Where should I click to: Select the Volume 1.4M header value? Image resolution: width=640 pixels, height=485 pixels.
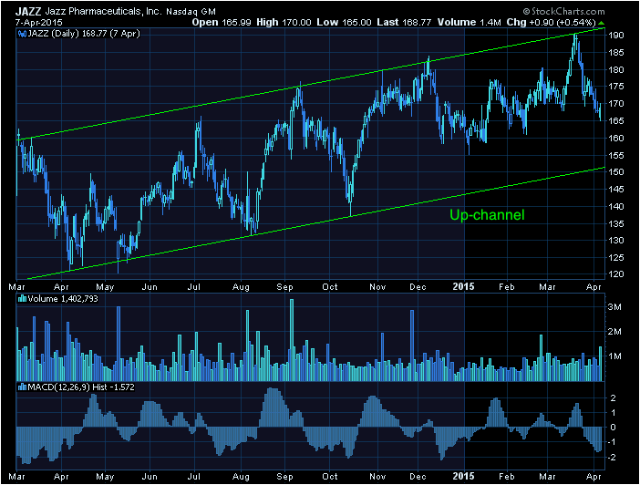(469, 23)
